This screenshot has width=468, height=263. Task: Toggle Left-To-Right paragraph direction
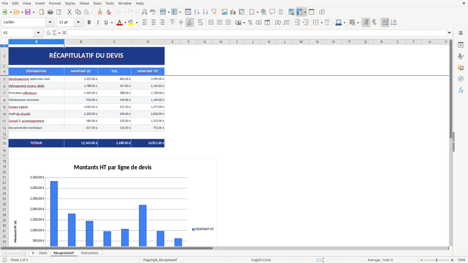(366, 23)
